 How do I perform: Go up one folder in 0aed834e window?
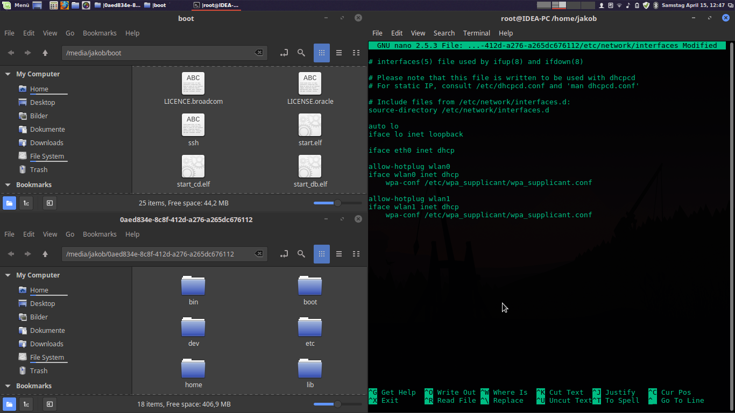tap(45, 254)
